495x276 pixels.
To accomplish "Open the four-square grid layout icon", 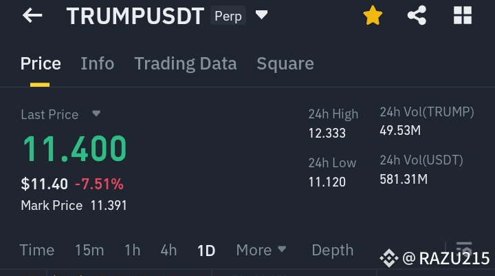I will 463,15.
